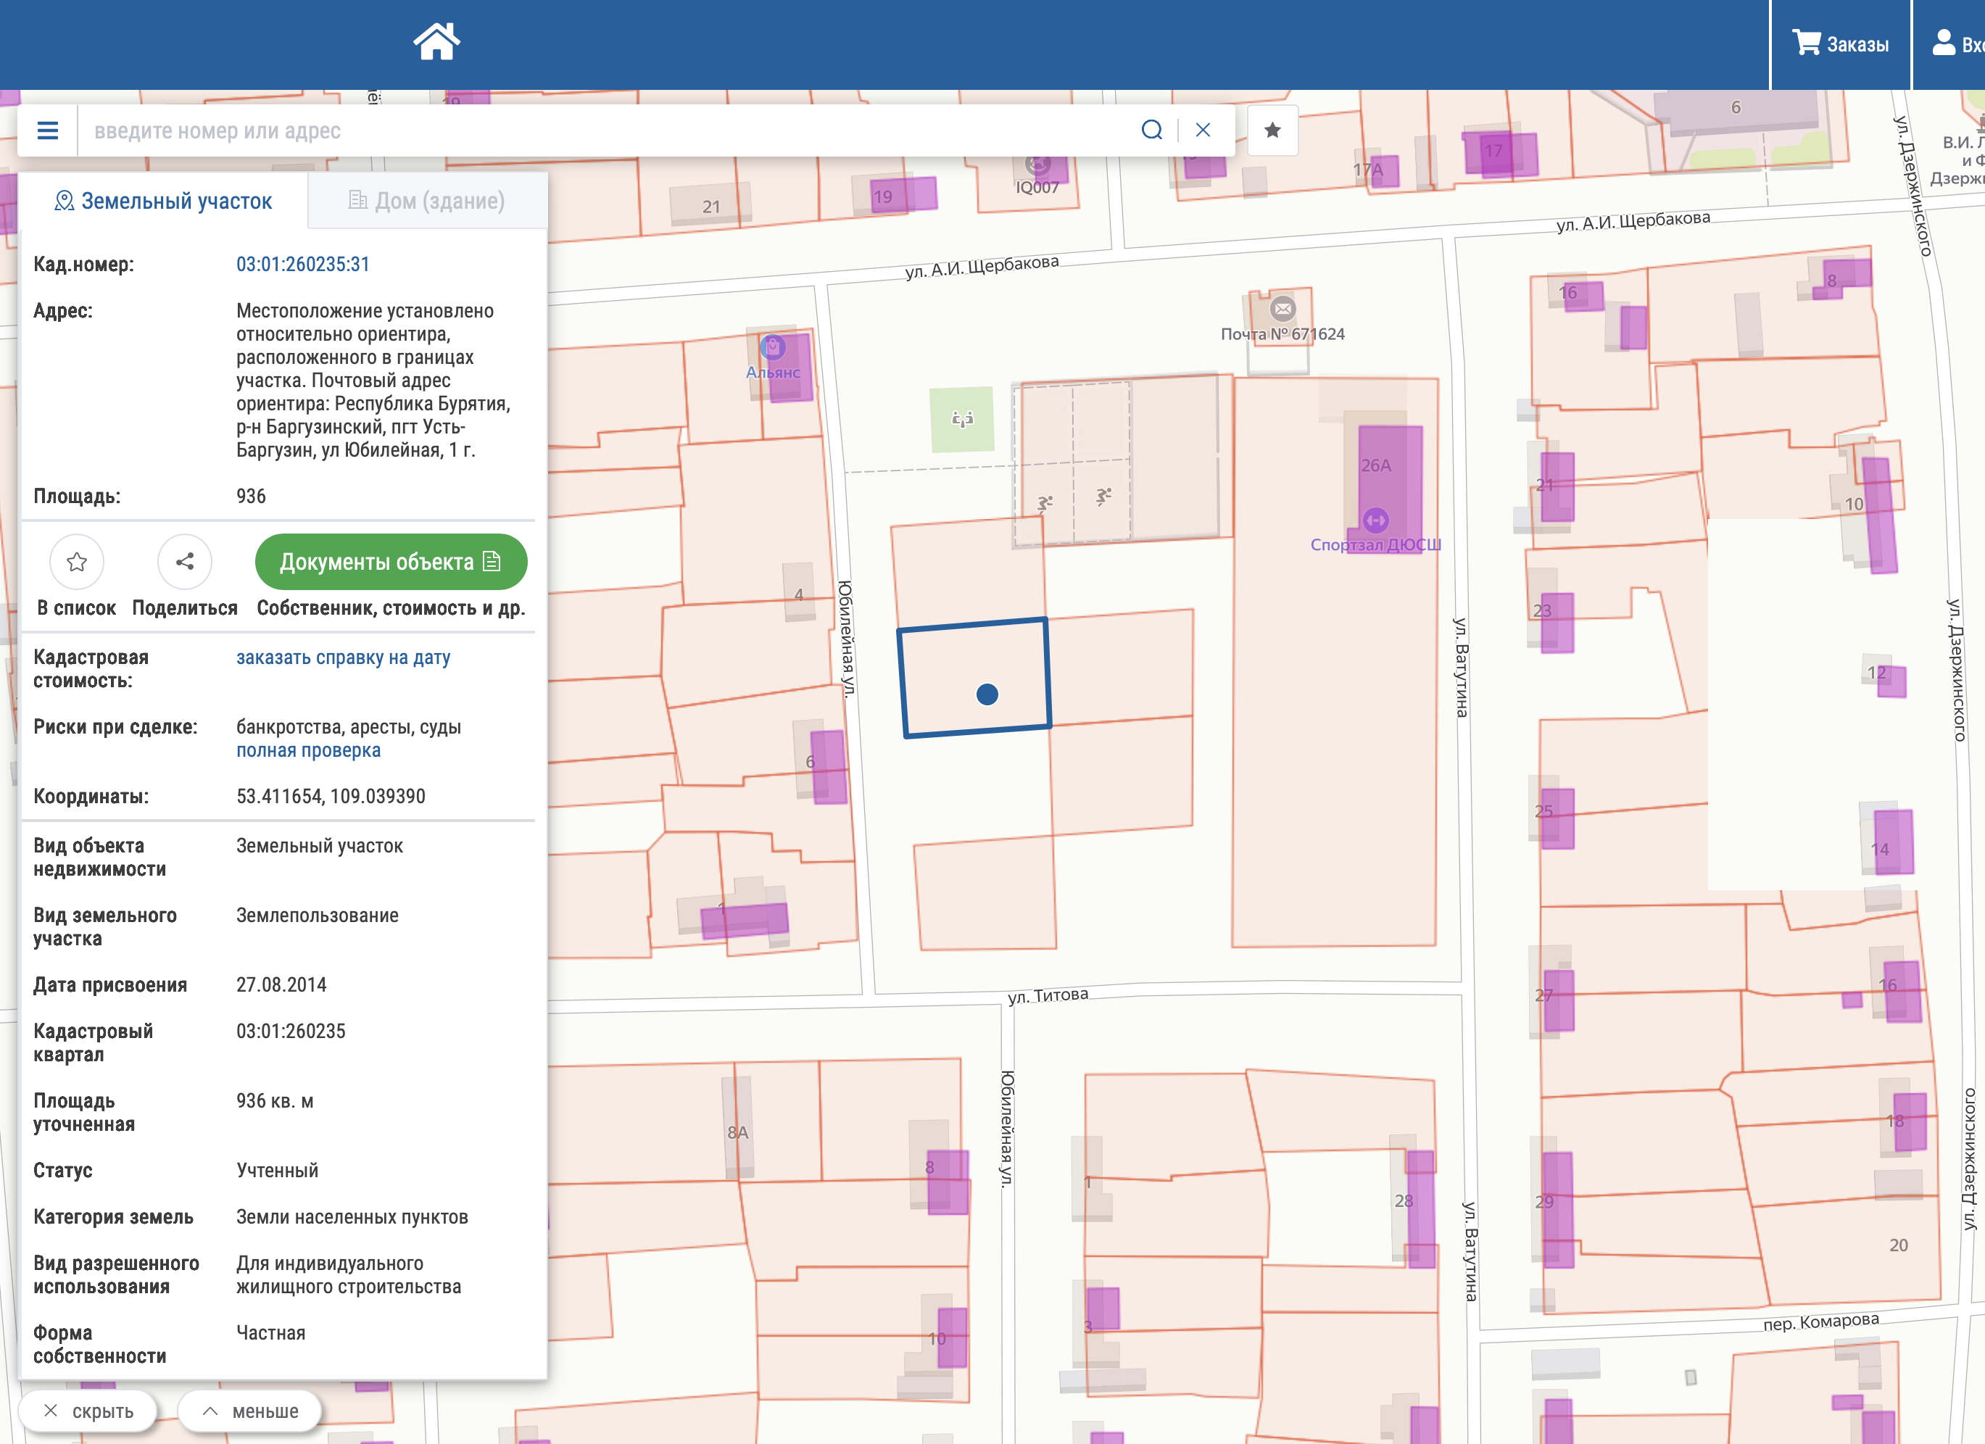Open the hamburger menu beside search
Image resolution: width=1985 pixels, height=1444 pixels.
48,130
